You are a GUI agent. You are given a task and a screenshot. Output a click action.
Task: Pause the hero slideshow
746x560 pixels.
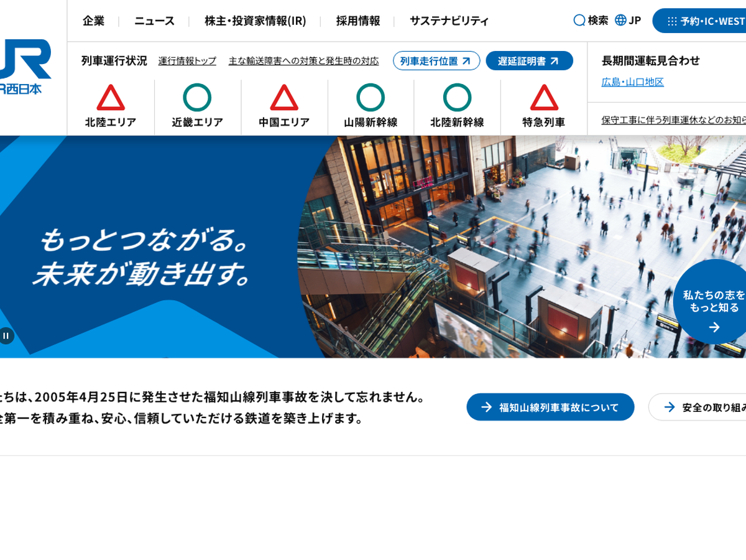pos(6,336)
